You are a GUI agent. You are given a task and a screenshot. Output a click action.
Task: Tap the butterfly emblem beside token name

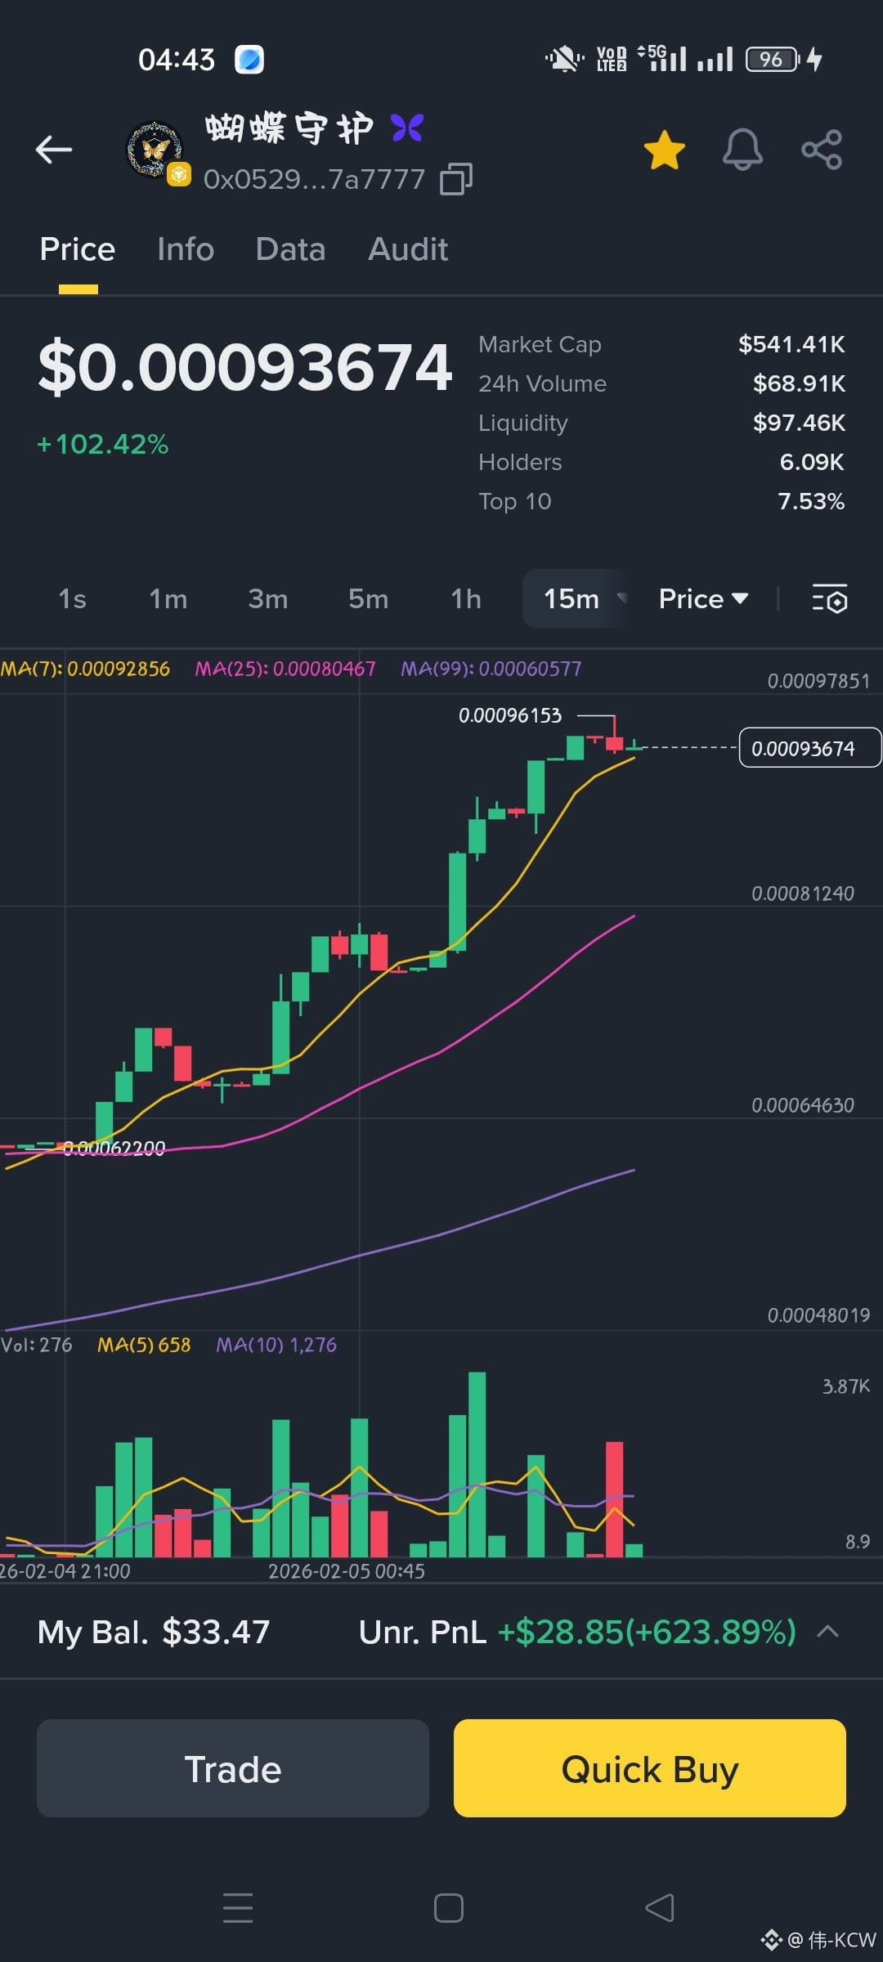[x=406, y=128]
